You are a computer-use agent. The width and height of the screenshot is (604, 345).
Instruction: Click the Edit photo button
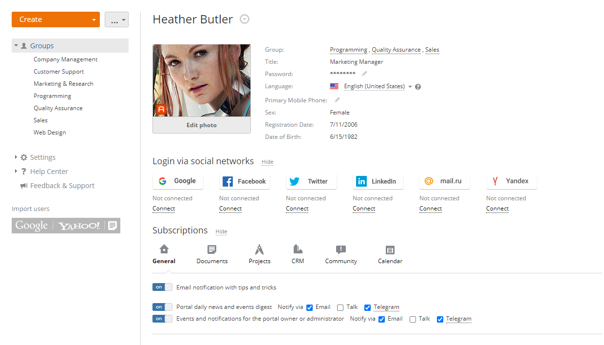click(202, 125)
